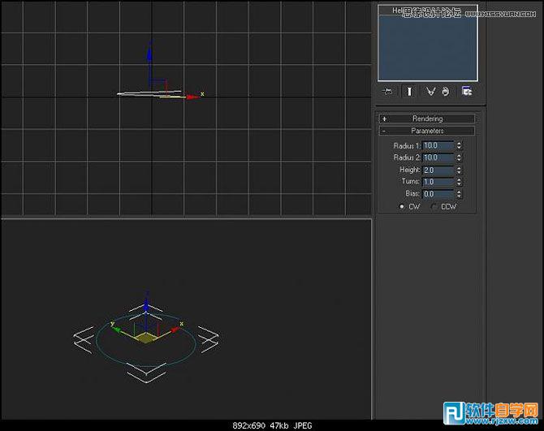Click the Radius 1 value field
Image resolution: width=544 pixels, height=431 pixels.
pos(438,145)
